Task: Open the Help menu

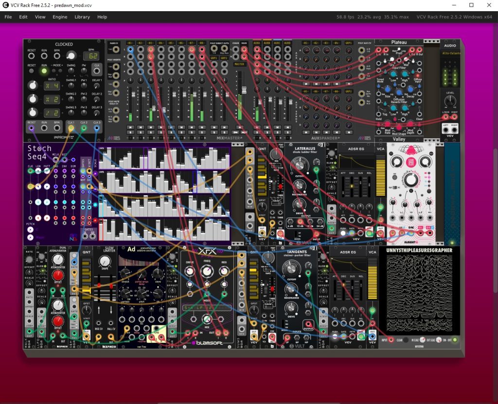Action: (x=102, y=17)
